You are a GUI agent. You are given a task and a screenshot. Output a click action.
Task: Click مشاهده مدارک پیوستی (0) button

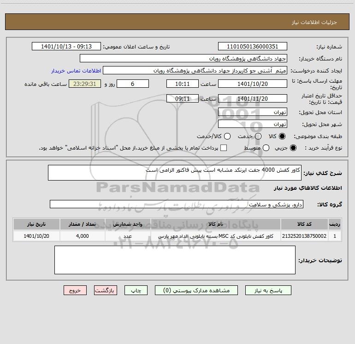[196, 290]
